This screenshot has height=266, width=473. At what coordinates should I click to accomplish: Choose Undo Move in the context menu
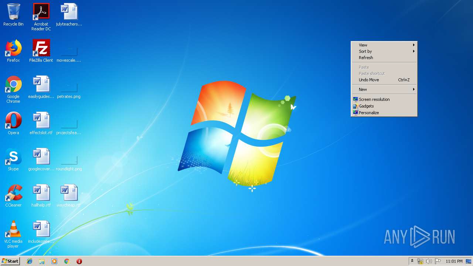384,80
